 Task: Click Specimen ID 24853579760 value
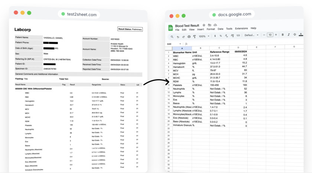pyautogui.click(x=50, y=69)
